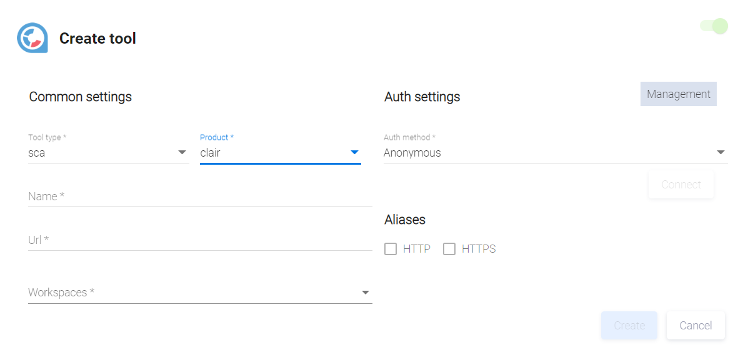Expand Auth method field showing Anonymous

544,153
